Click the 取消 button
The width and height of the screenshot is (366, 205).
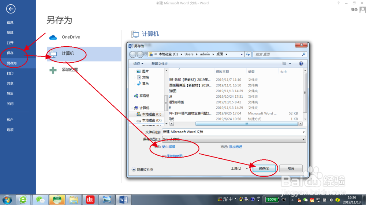pyautogui.click(x=291, y=168)
